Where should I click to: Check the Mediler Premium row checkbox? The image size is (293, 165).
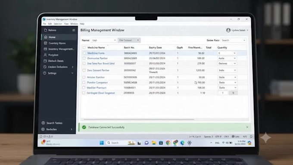[x=84, y=87]
